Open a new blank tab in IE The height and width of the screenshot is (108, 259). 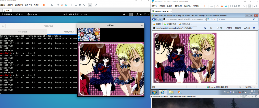coord(195,28)
